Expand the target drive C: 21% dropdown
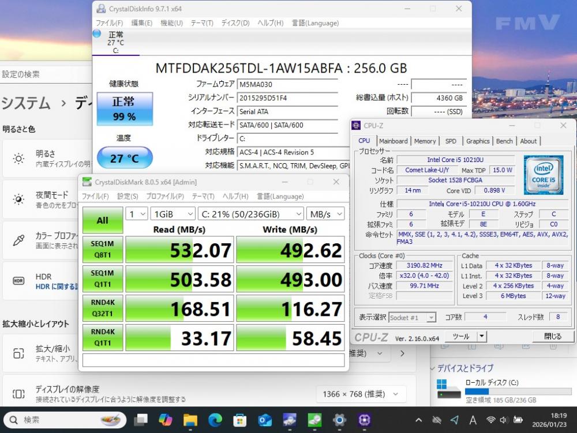 coord(250,214)
